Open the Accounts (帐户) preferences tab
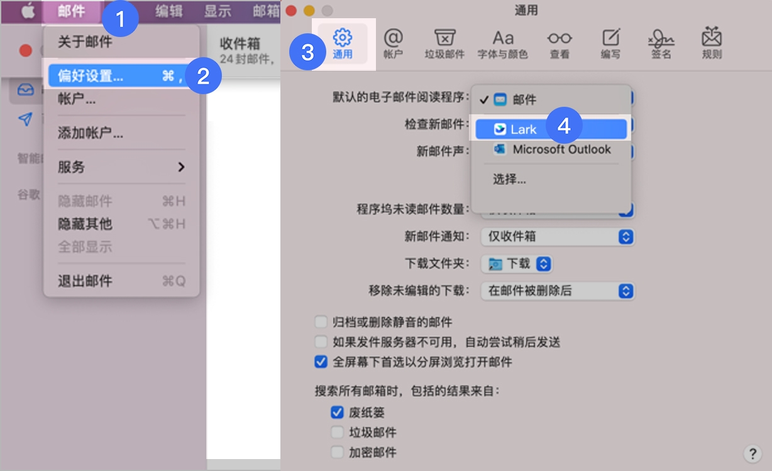772x471 pixels. click(x=393, y=43)
